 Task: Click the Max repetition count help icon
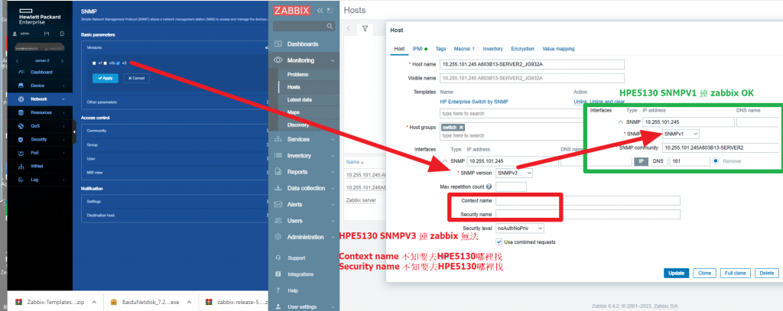tap(489, 186)
